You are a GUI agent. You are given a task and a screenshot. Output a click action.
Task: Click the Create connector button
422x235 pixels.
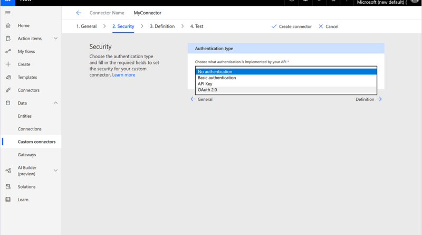tap(292, 26)
